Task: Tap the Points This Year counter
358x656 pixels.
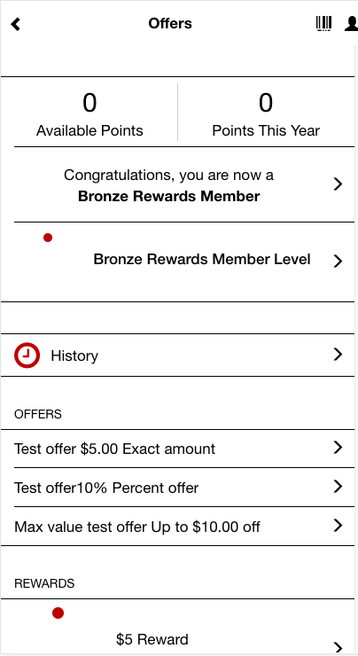Action: point(266,114)
